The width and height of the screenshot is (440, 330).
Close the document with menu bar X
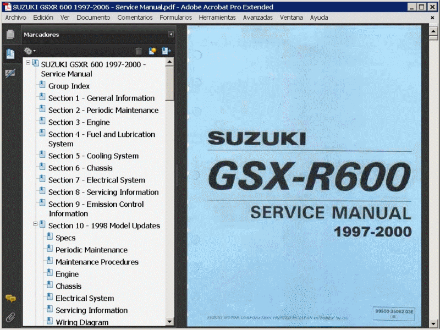tap(432, 18)
